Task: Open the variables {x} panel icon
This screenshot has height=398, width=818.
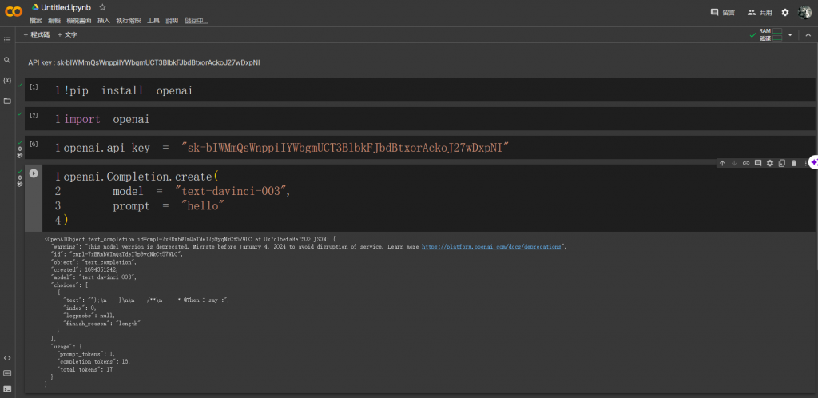Action: point(7,81)
